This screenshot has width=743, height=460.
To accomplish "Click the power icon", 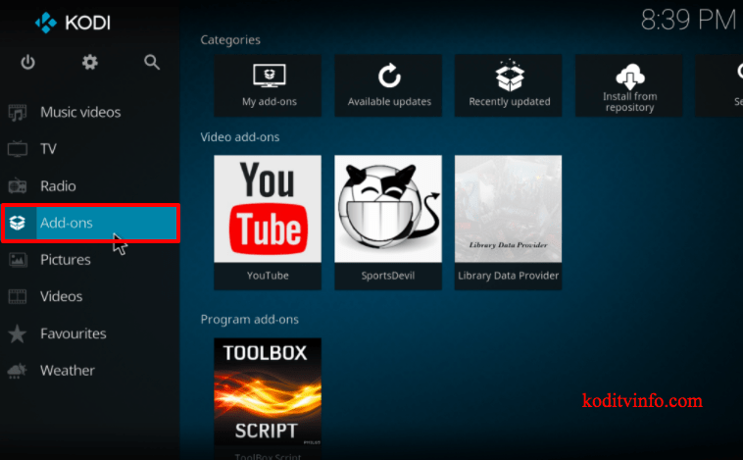I will coord(28,62).
